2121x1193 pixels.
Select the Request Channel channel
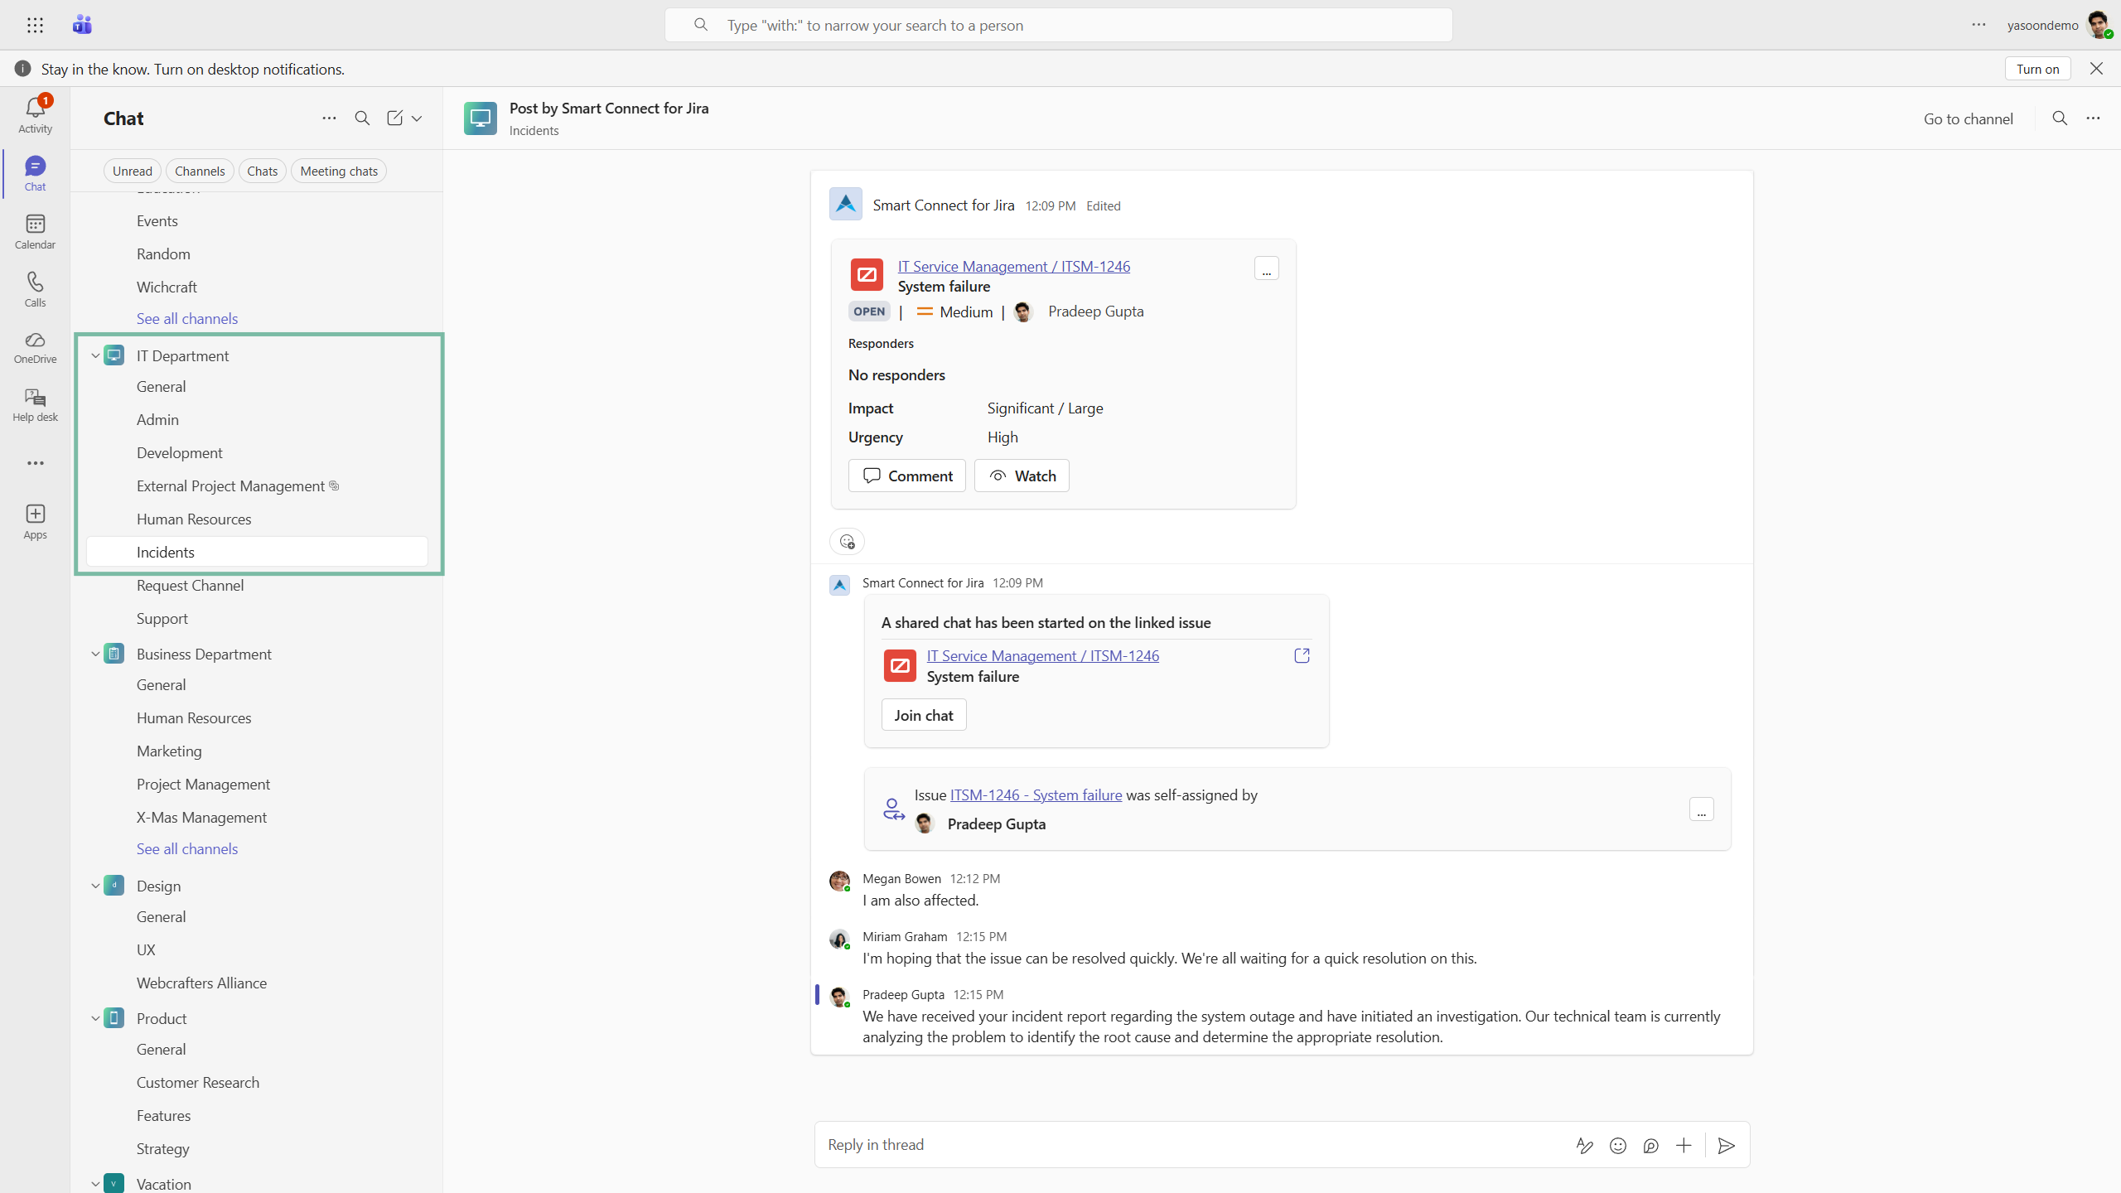pos(190,585)
